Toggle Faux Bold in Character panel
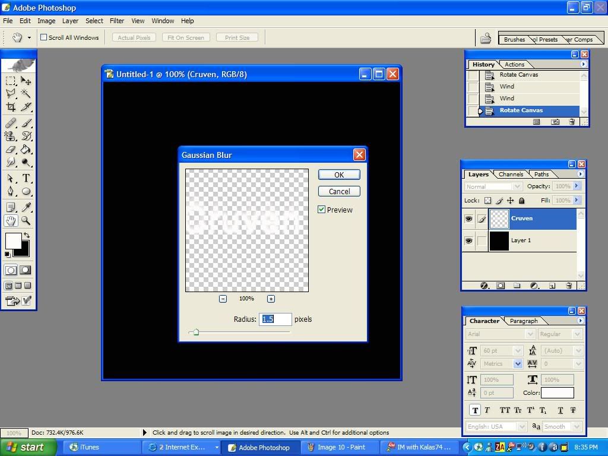Viewport: 608px width, 456px height. coord(476,410)
